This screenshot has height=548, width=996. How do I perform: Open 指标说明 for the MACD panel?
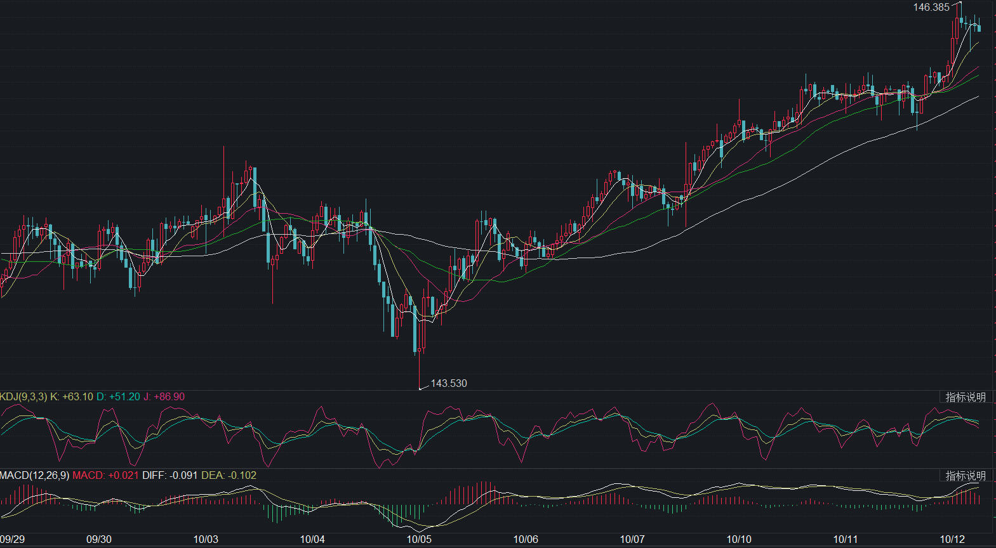[x=966, y=476]
